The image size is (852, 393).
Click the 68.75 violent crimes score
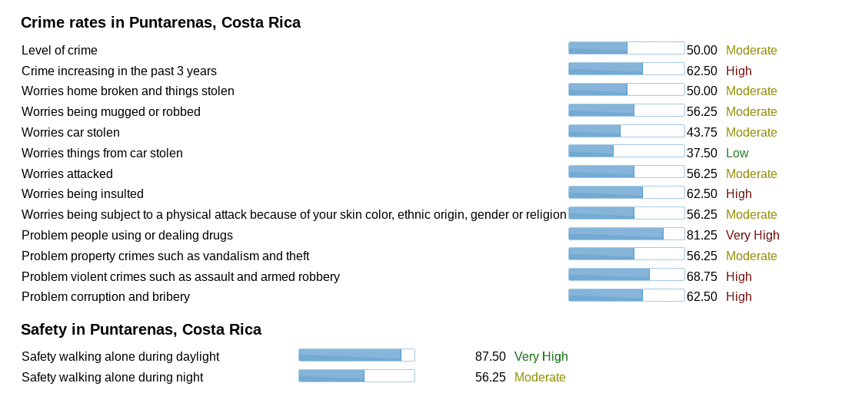click(701, 276)
